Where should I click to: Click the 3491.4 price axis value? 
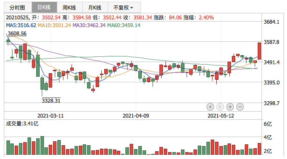pyautogui.click(x=271, y=62)
